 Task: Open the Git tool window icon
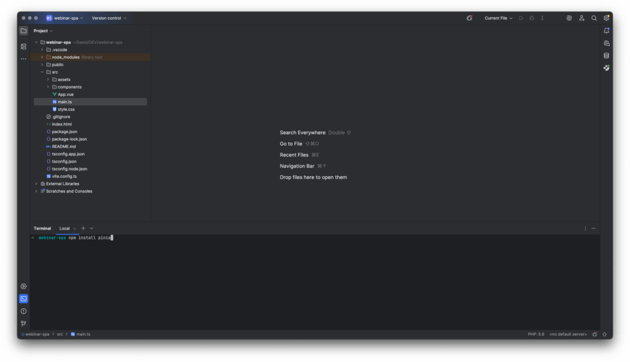click(x=23, y=323)
